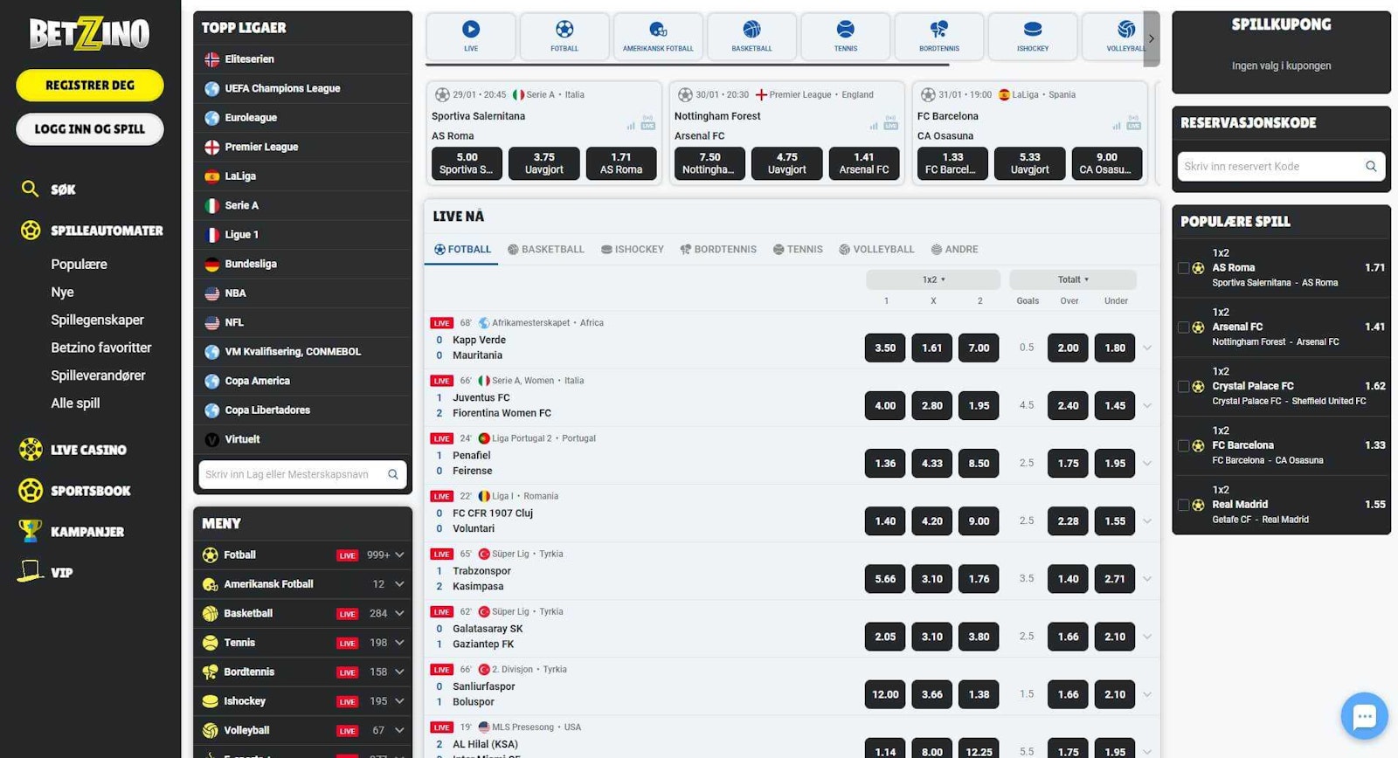Screen dimensions: 1398x758
Task: Select 3.50 odds for Kapp Verde
Action: pyautogui.click(x=885, y=348)
